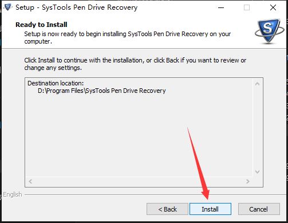Click the "Destination location:" line
Image resolution: width=288 pixels, height=223 pixels.
(x=56, y=83)
